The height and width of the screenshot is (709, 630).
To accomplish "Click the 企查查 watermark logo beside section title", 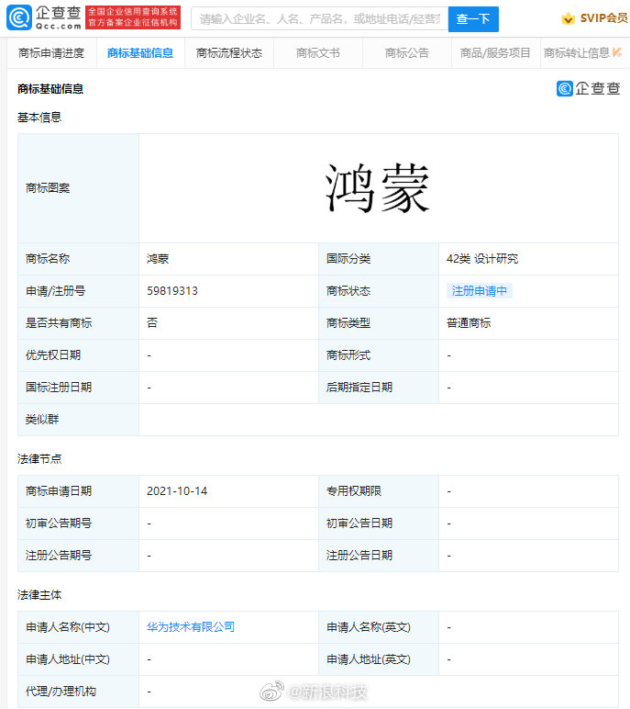I will tap(589, 88).
